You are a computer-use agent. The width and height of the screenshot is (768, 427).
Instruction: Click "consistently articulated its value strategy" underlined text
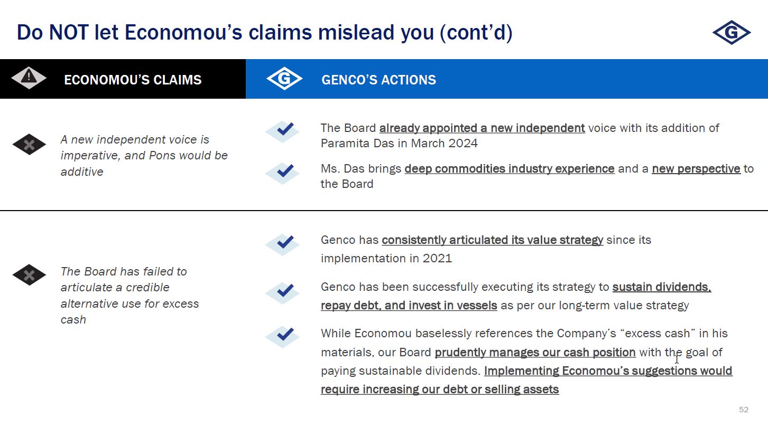(492, 240)
